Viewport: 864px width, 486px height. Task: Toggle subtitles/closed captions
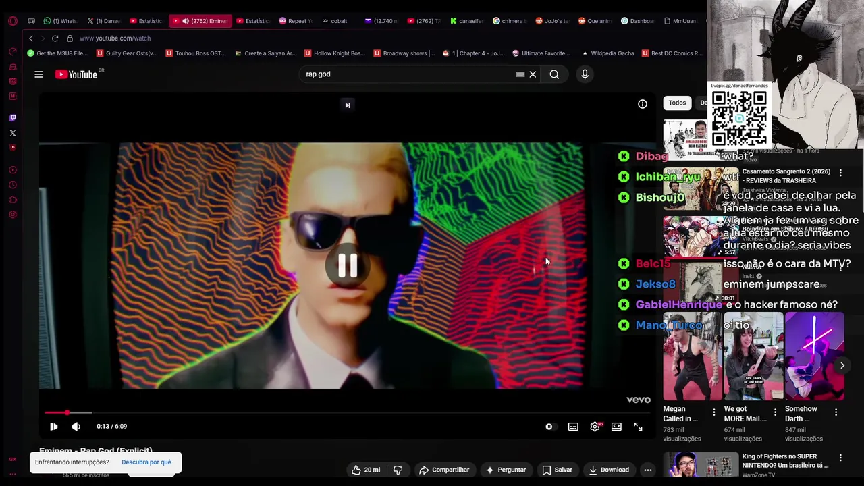(x=573, y=427)
